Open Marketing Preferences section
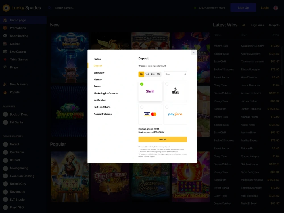 [x=106, y=93]
